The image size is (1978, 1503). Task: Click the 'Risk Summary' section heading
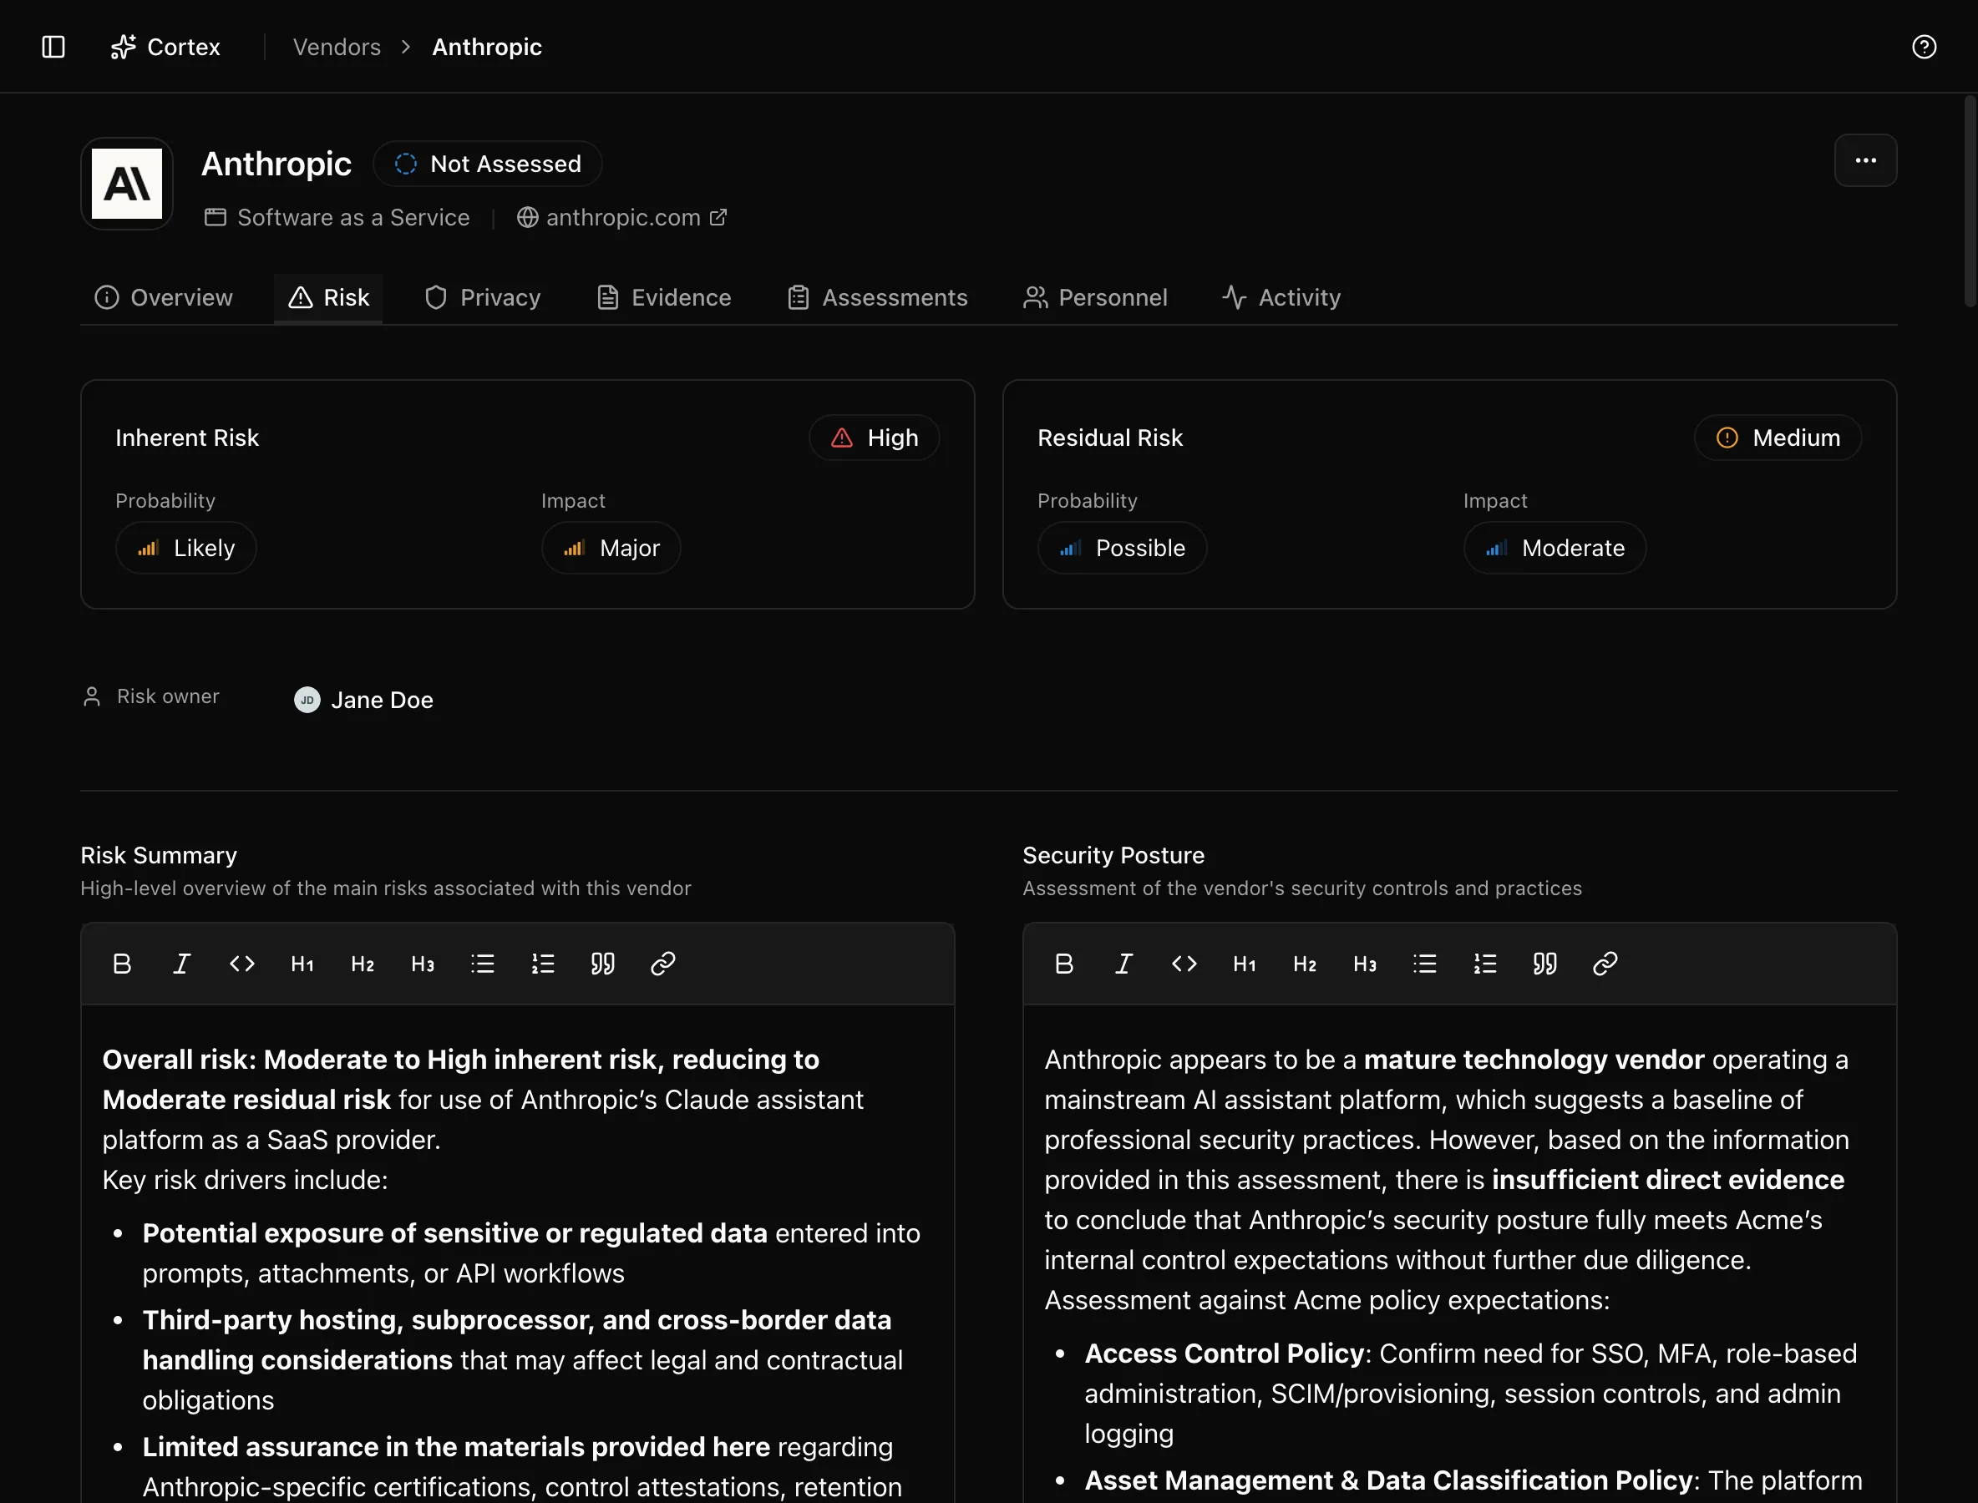point(160,855)
